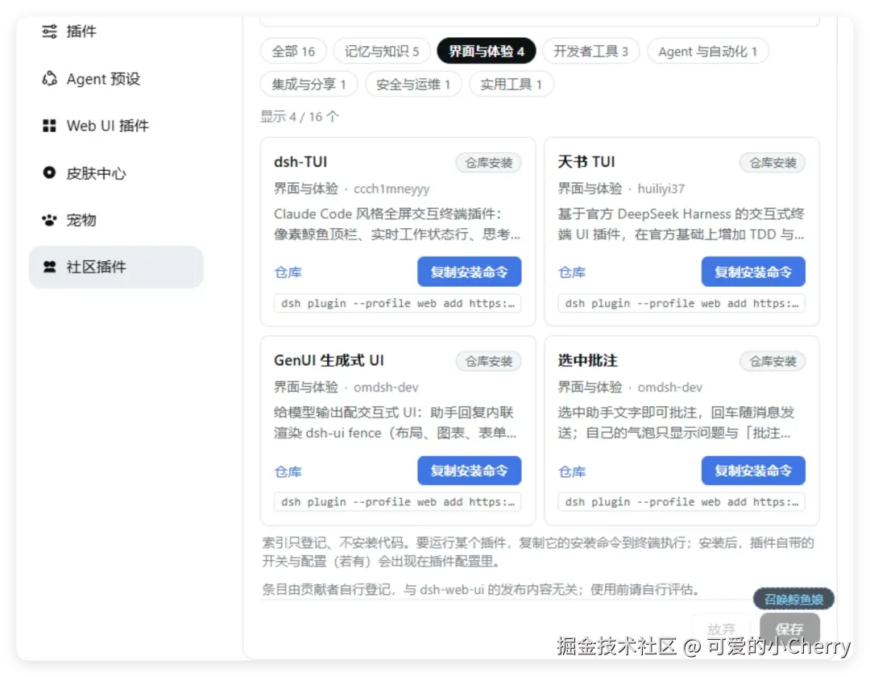Viewport: 870px width, 677px height.
Task: Click 仓库安装 badge on 选中批注 card
Action: [773, 361]
